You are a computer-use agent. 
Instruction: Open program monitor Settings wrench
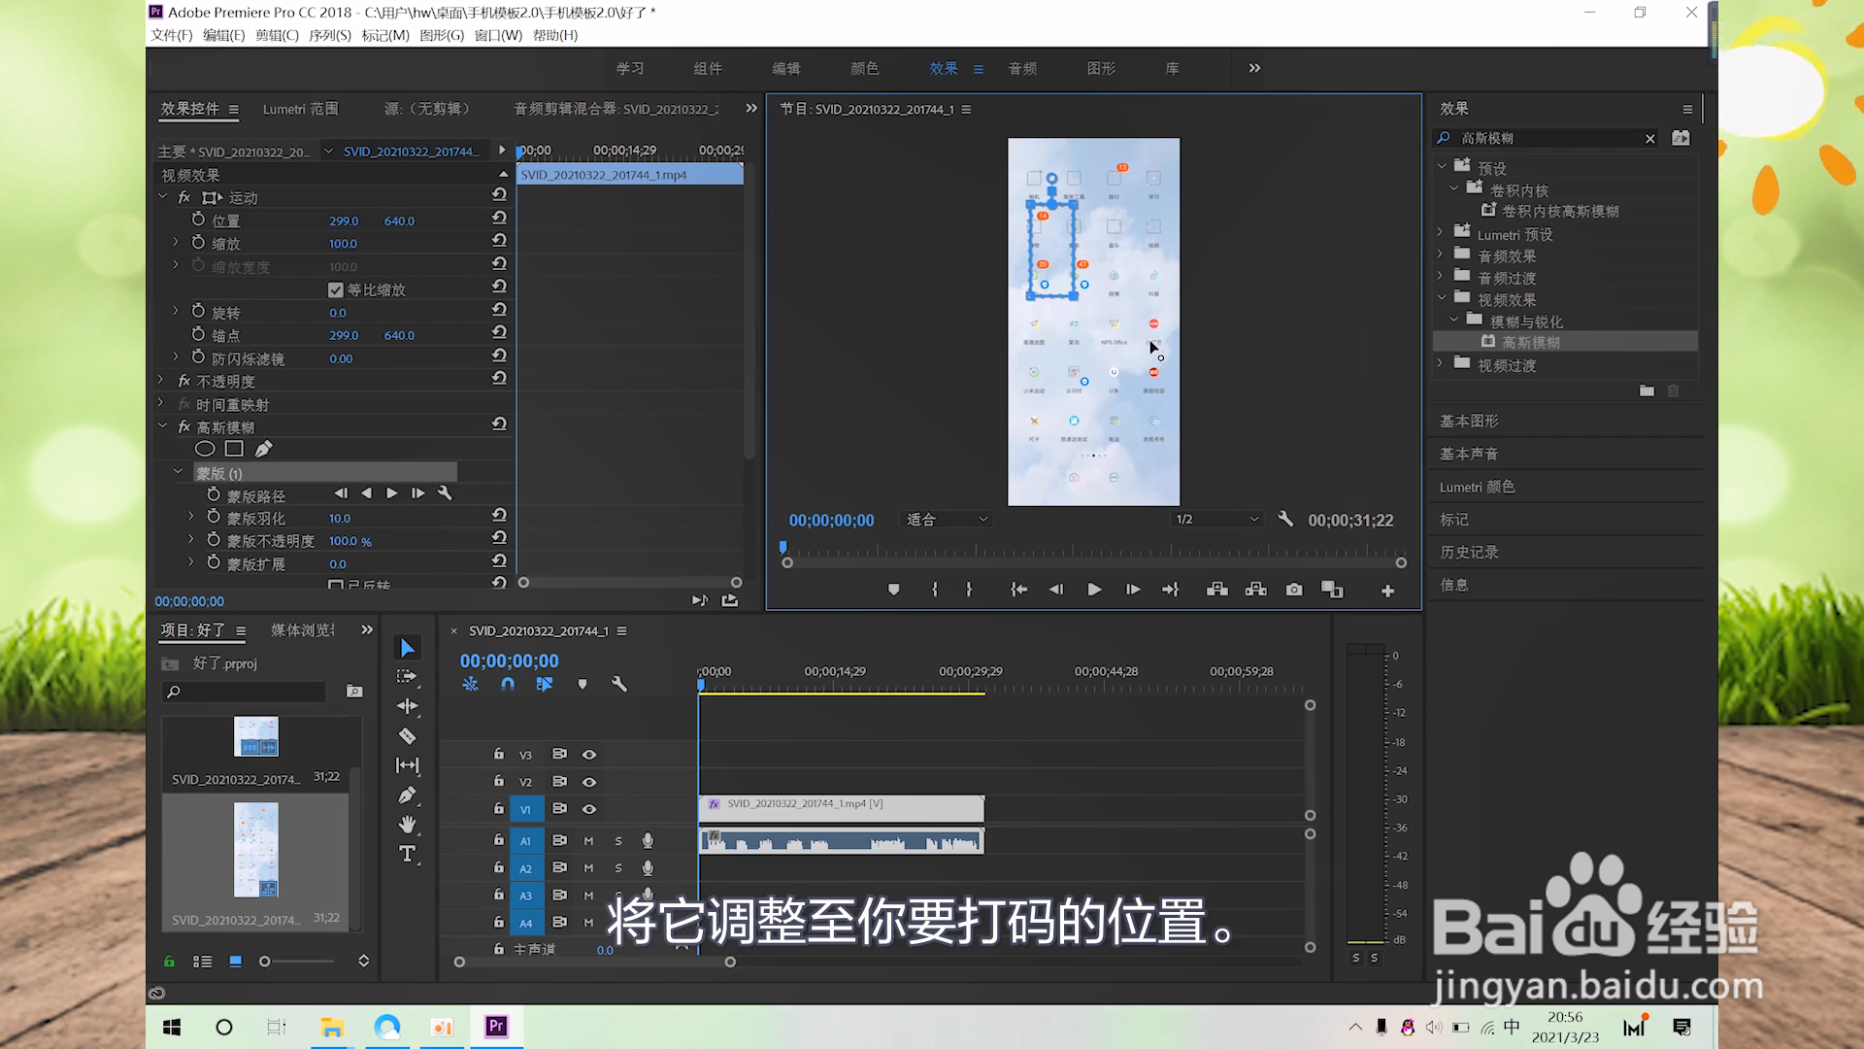click(x=1285, y=519)
